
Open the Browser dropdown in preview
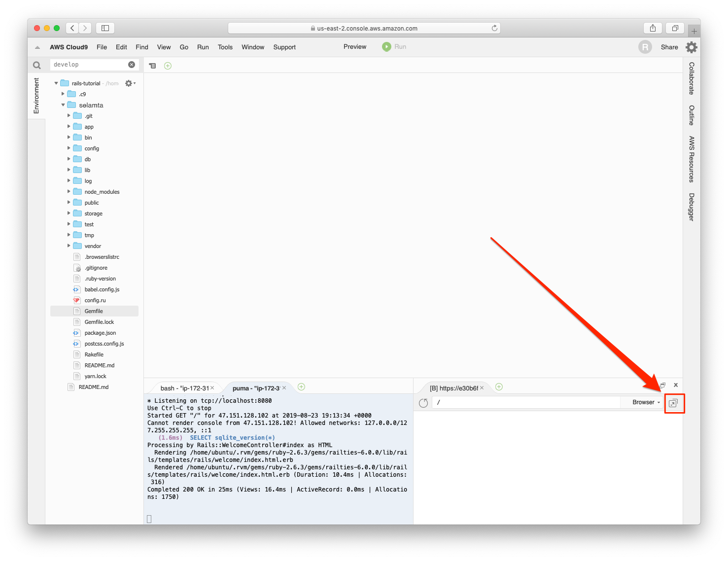(x=646, y=402)
